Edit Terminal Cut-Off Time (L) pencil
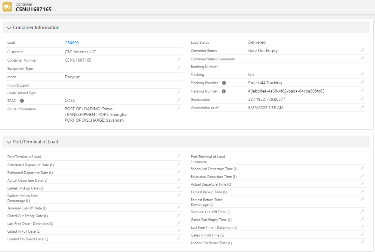 point(362,211)
